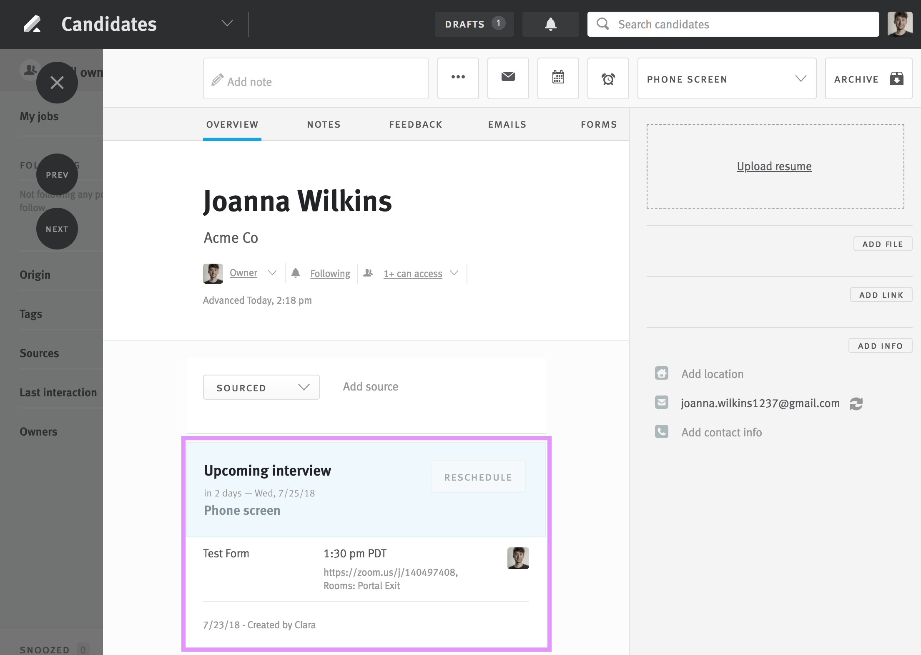
Task: Open the notifications bell
Action: [x=550, y=24]
